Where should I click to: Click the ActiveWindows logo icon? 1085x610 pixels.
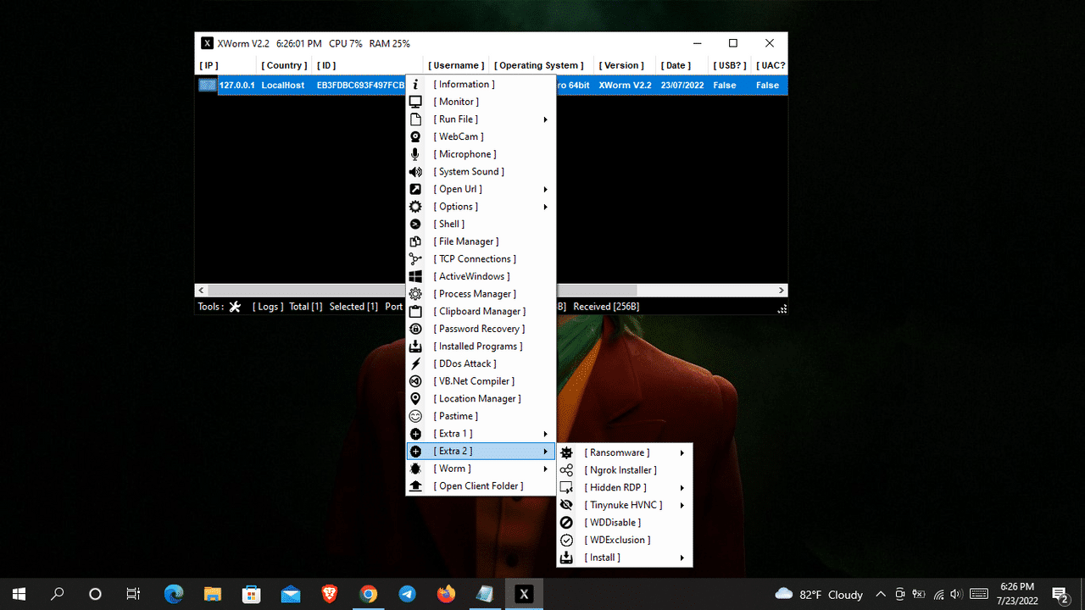pyautogui.click(x=415, y=276)
